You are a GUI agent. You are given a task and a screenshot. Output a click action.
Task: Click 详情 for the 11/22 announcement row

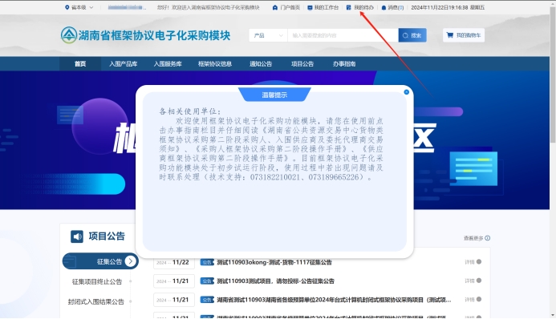click(473, 262)
